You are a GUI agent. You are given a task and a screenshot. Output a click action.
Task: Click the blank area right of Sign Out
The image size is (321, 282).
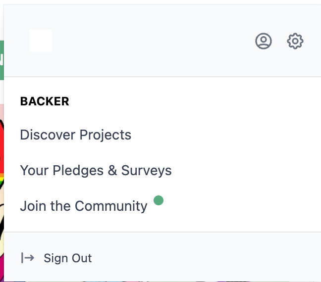(x=208, y=258)
